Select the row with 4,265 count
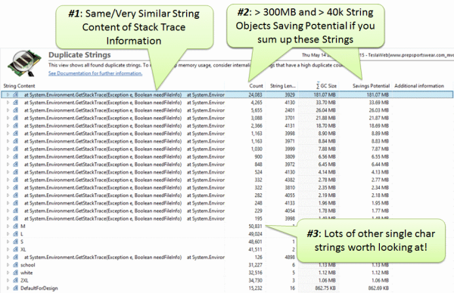Viewport: 454px width, 293px height. click(x=227, y=103)
